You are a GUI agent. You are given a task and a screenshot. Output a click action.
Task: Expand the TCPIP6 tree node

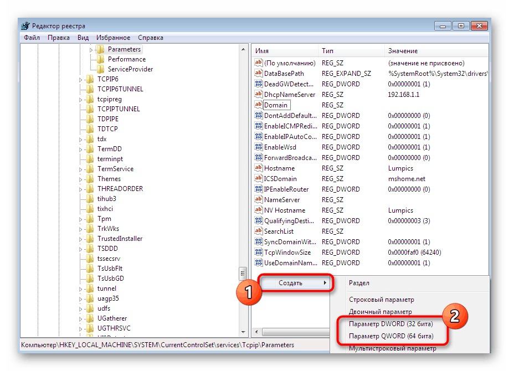pyautogui.click(x=80, y=80)
